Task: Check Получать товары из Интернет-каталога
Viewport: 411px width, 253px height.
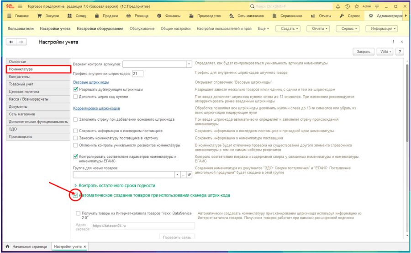Action: [x=78, y=213]
